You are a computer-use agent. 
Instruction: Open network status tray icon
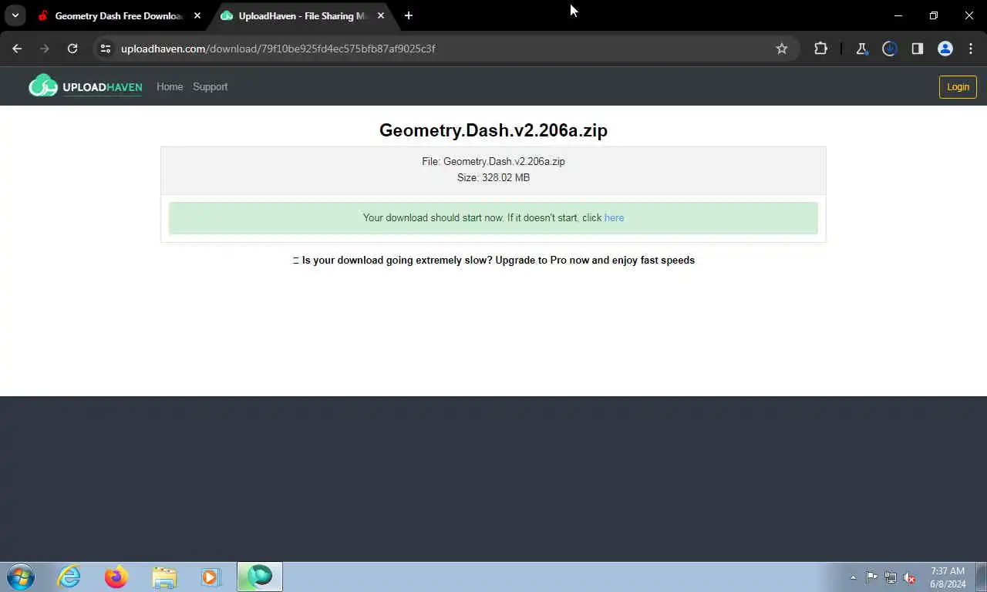point(891,577)
